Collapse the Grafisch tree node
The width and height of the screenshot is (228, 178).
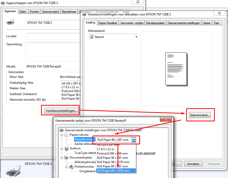tap(62, 148)
